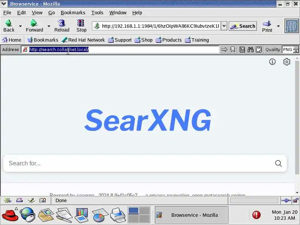Go back with the Back button
Viewport: 300px width, 225px height.
point(9,26)
